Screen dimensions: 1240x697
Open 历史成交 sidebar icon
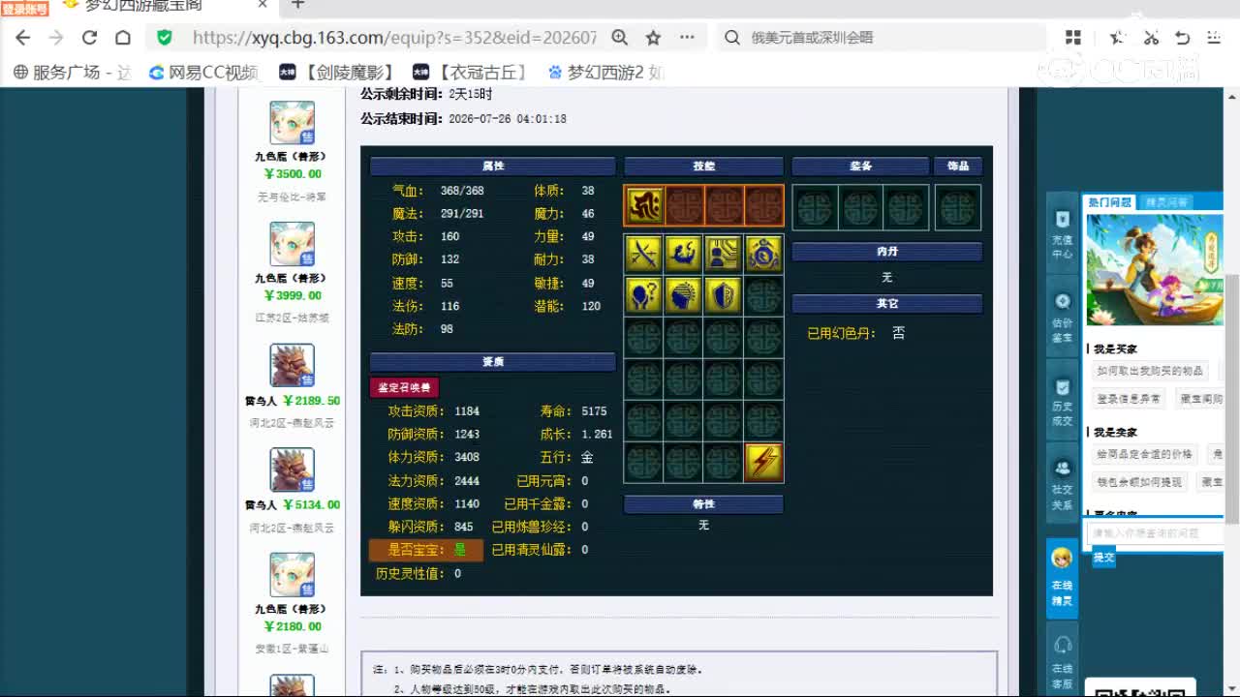(x=1062, y=400)
